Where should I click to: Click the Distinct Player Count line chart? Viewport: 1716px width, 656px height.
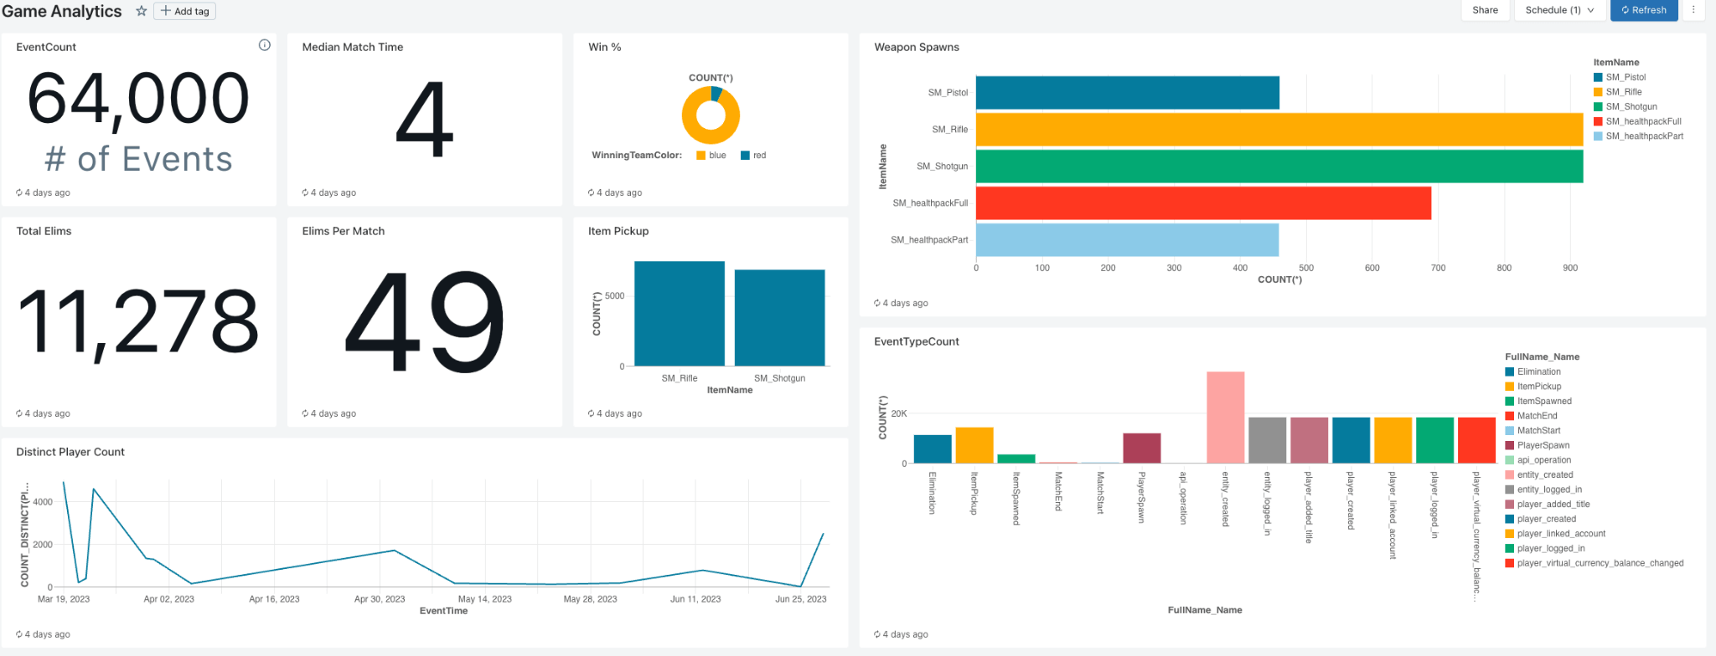click(444, 536)
